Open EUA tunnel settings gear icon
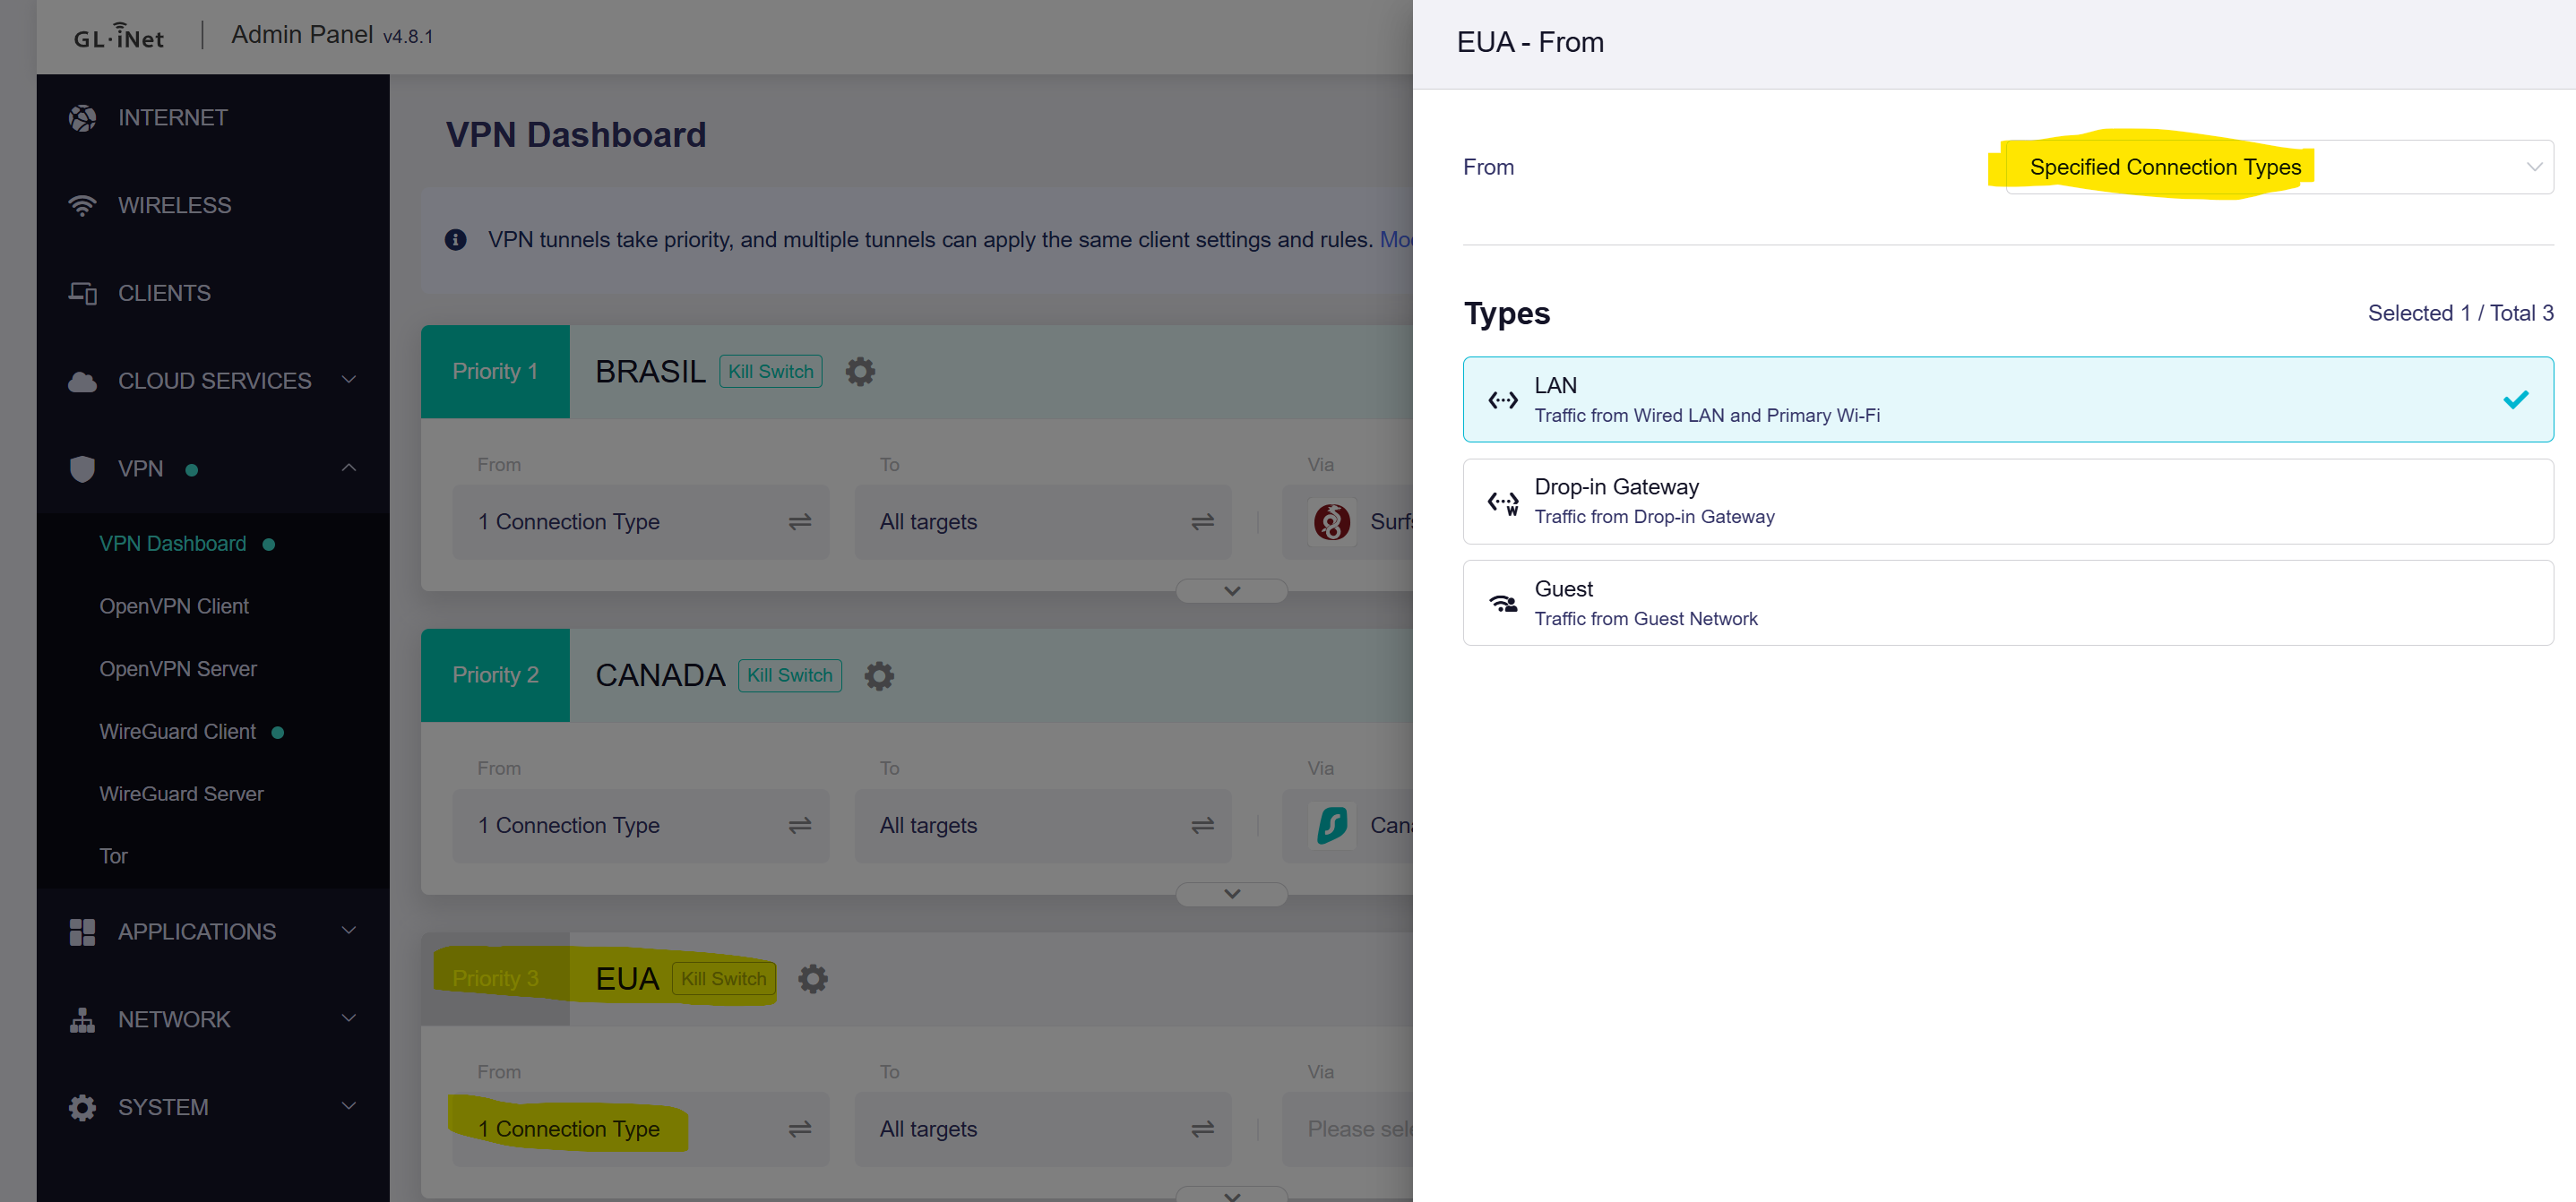 pyautogui.click(x=813, y=979)
